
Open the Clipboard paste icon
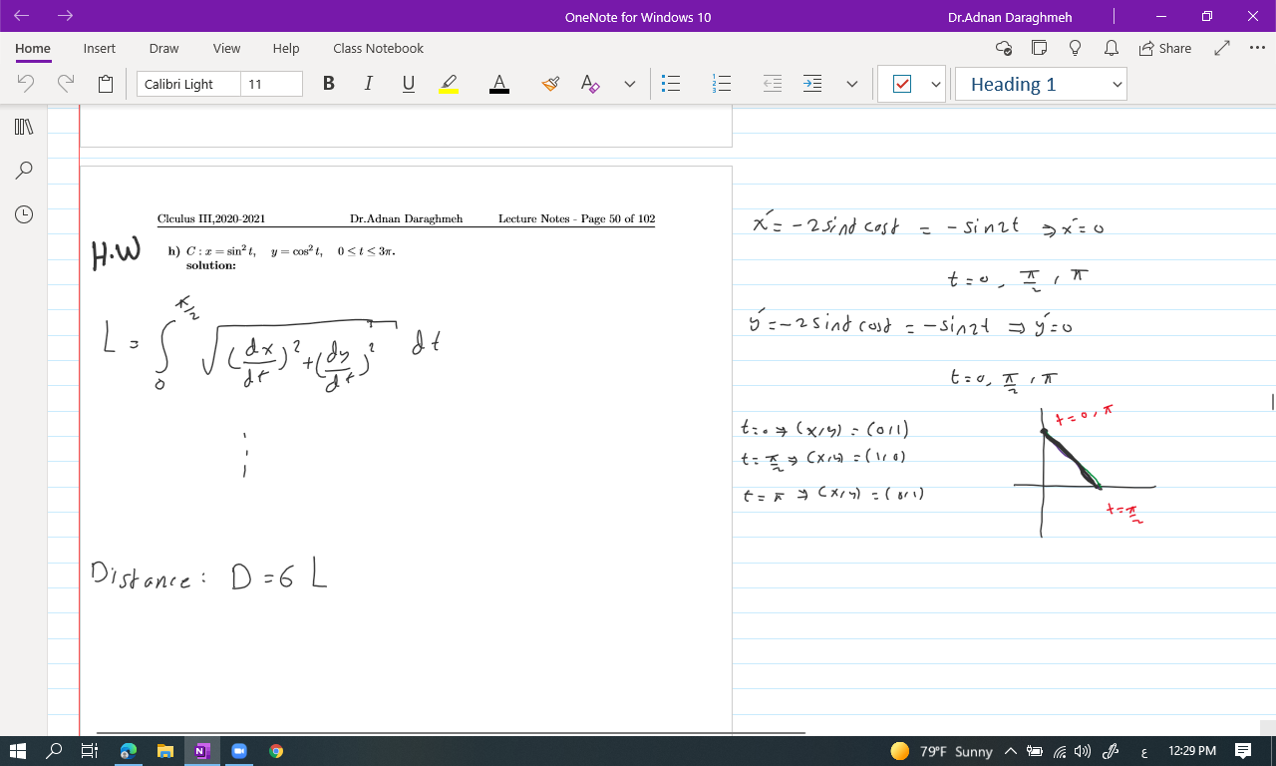106,84
